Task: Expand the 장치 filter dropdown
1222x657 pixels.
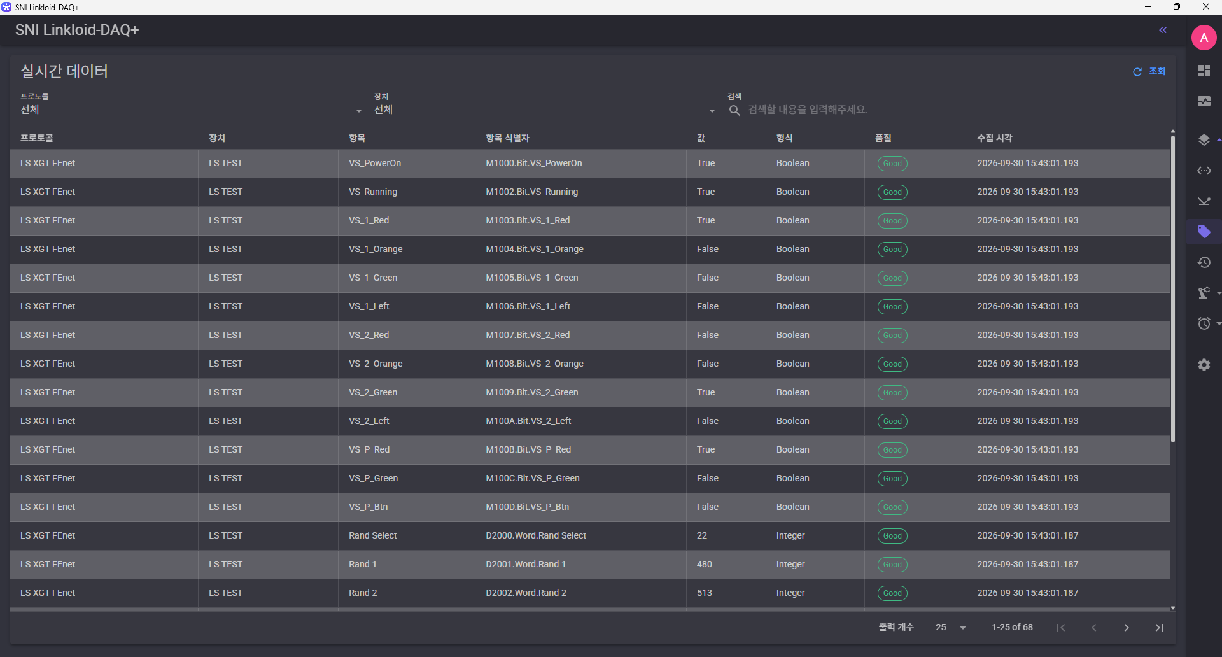Action: click(545, 110)
